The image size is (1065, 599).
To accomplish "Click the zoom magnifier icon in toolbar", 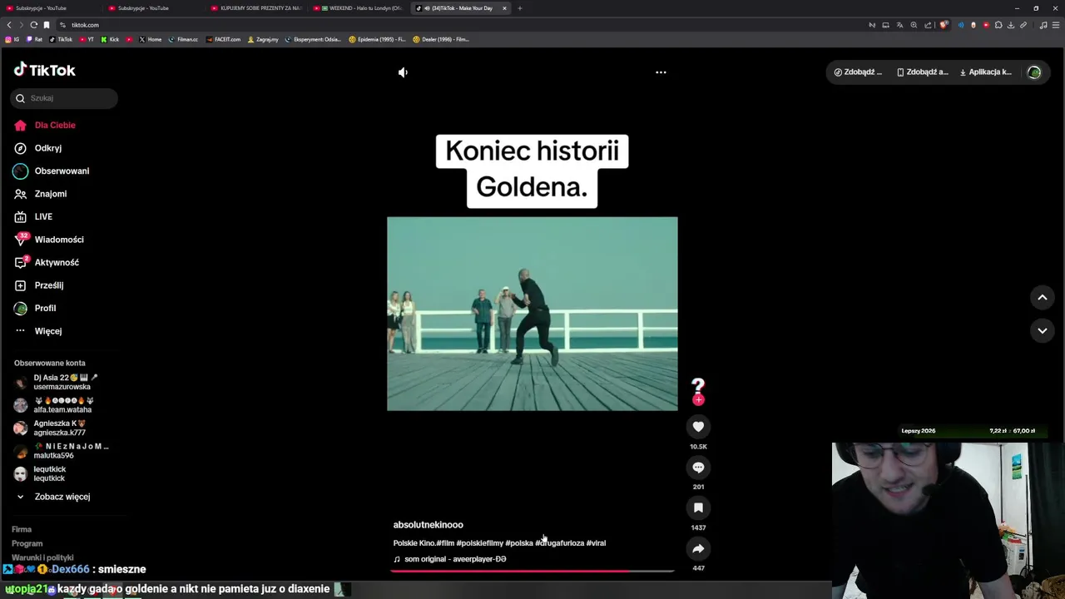I will point(914,25).
